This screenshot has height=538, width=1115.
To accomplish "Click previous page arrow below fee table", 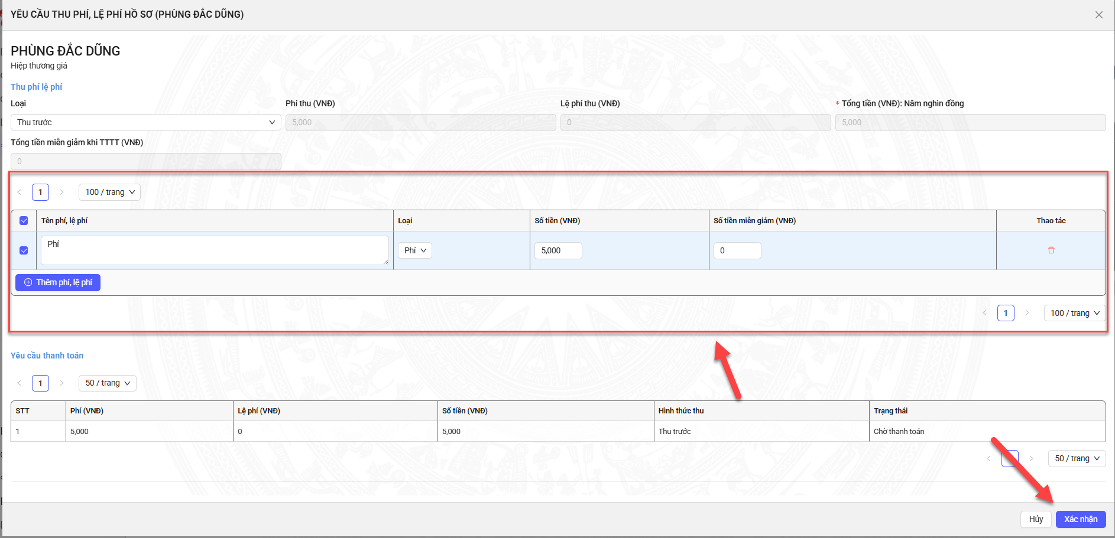I will coord(984,313).
